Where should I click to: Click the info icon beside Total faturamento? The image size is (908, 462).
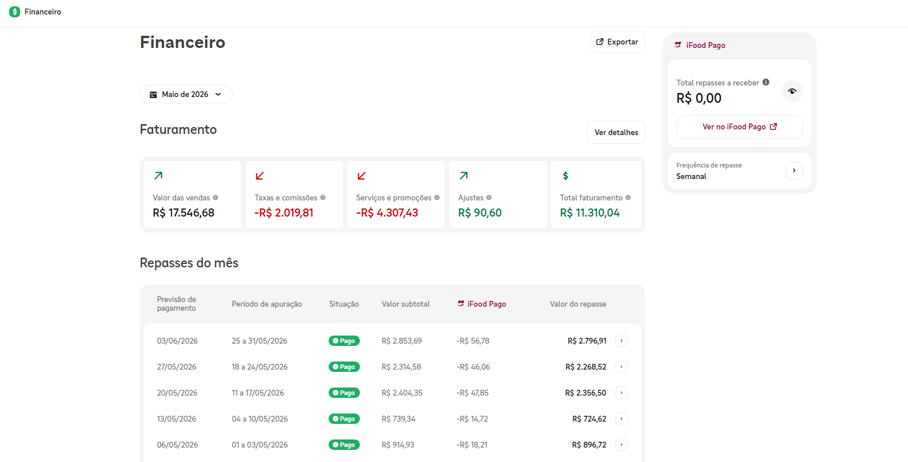tap(628, 198)
